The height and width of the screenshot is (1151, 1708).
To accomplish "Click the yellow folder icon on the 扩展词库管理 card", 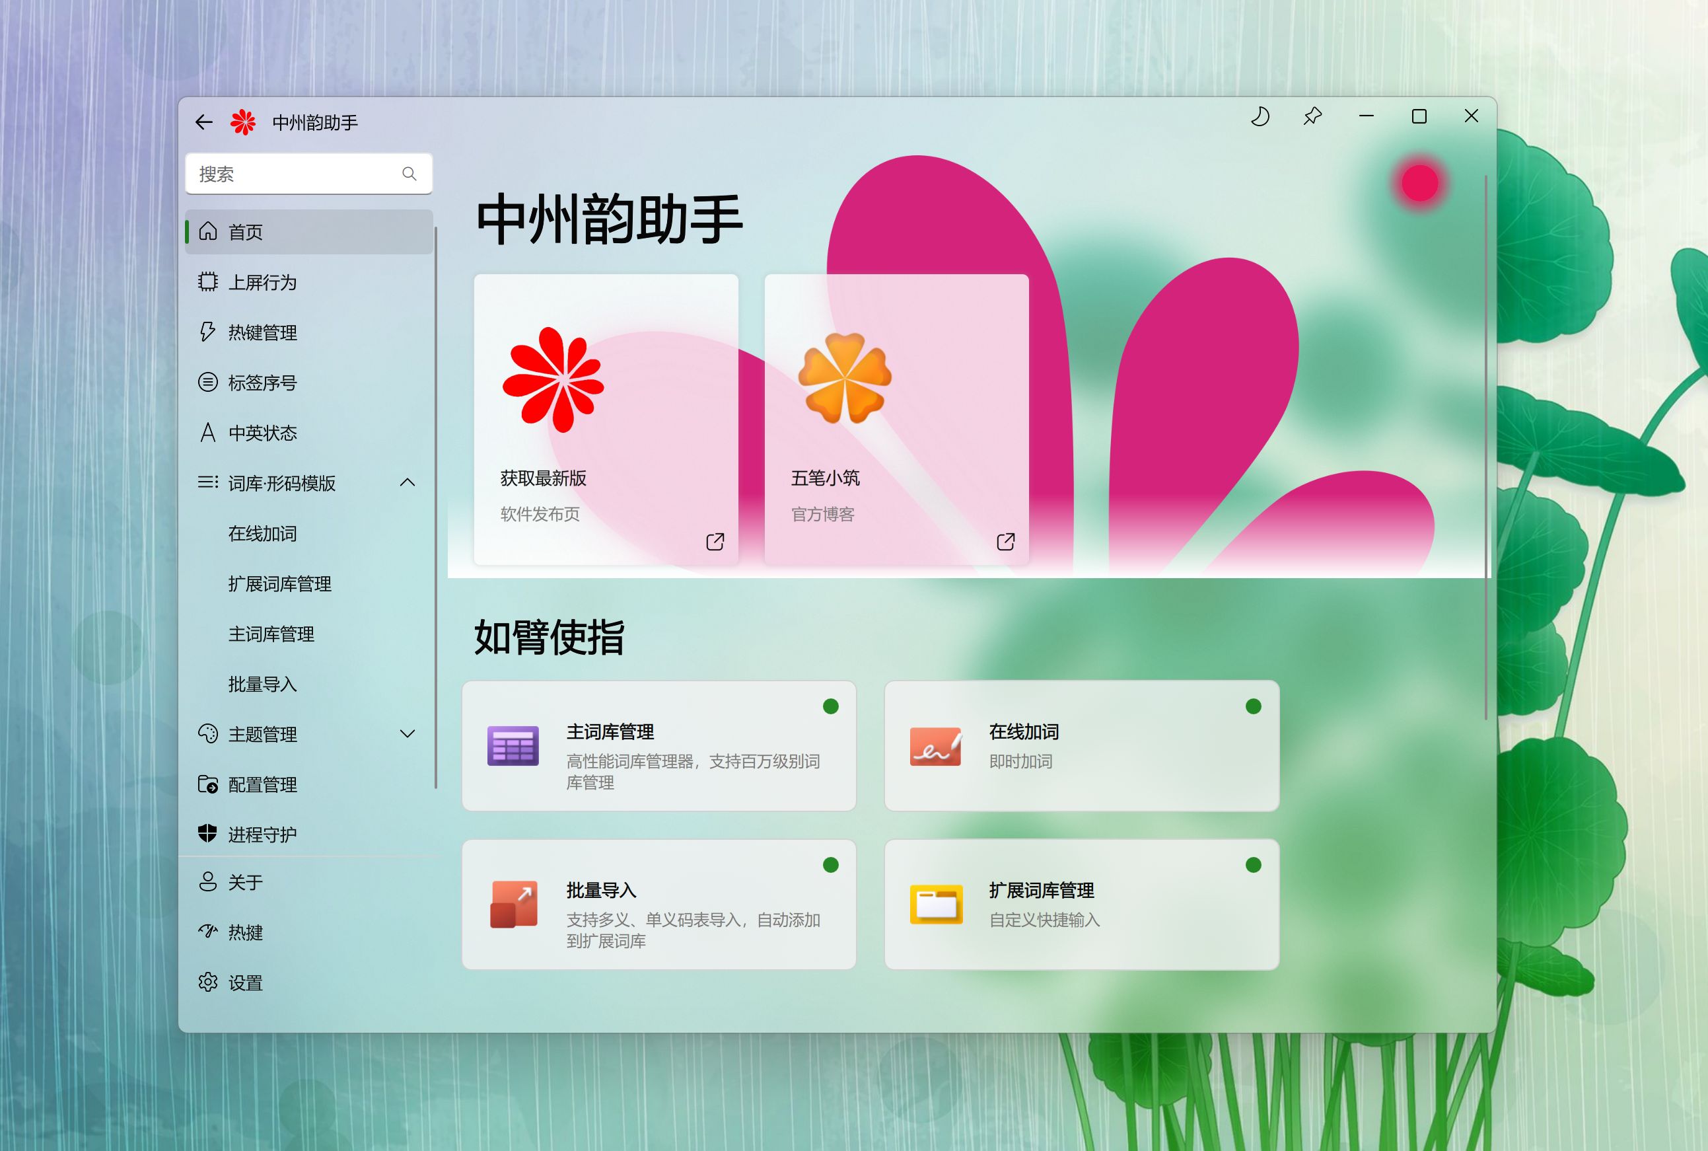I will coord(937,905).
